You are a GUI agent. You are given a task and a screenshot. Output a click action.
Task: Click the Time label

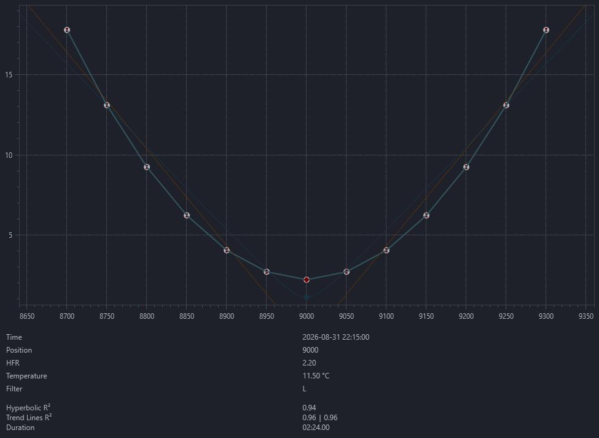[14, 337]
